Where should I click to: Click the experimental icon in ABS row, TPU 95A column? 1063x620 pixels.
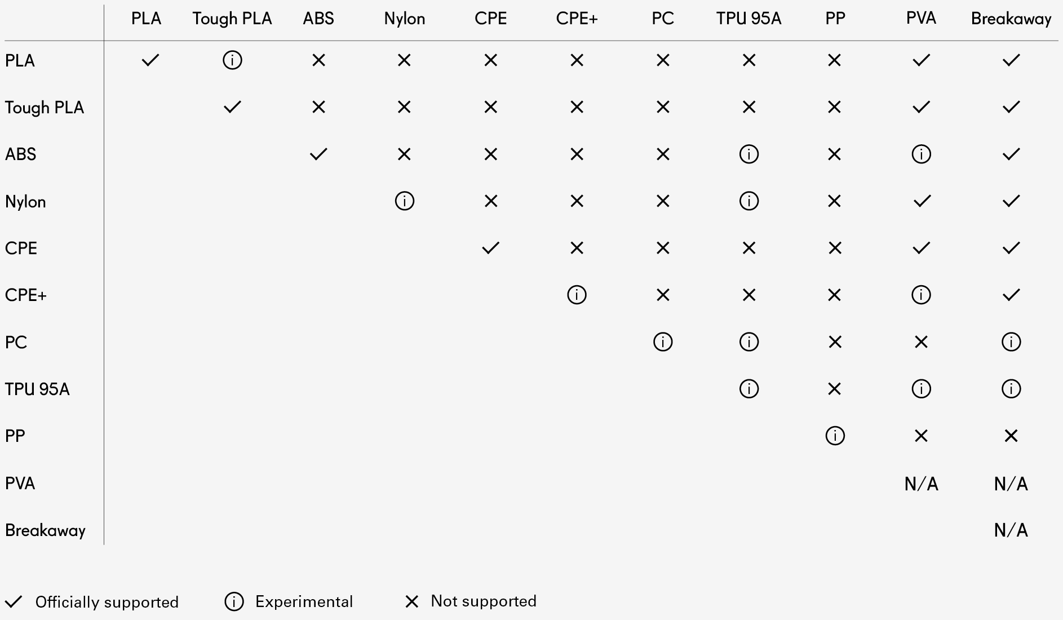(x=748, y=154)
